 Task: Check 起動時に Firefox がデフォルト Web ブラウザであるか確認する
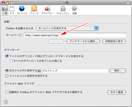click(7, 92)
